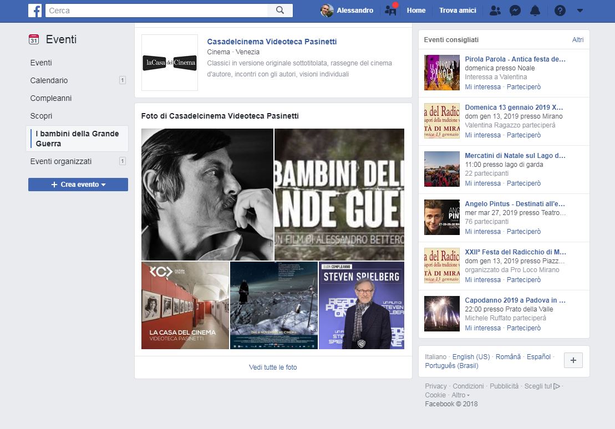This screenshot has height=429, width=615.
Task: Open snowy battlefield film poster photo
Action: click(x=274, y=305)
